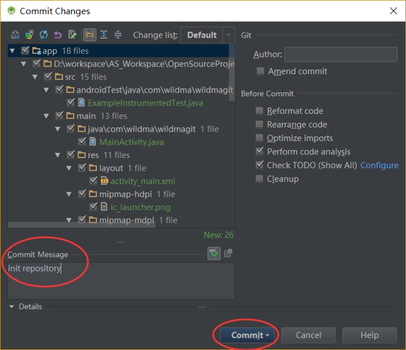The width and height of the screenshot is (406, 350).
Task: Open the Commit Message History icon
Action: 228,253
